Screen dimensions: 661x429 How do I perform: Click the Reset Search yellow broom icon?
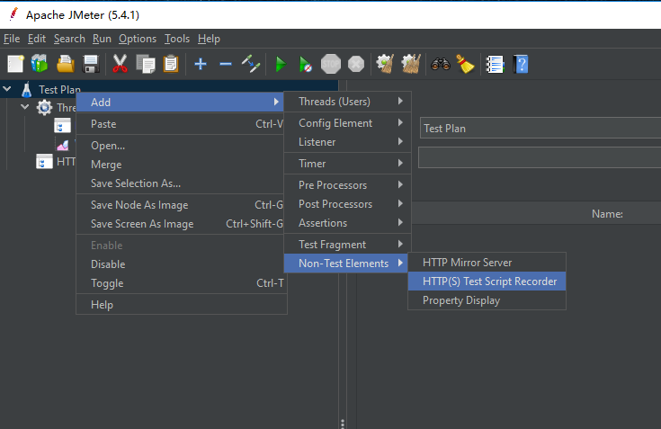466,64
